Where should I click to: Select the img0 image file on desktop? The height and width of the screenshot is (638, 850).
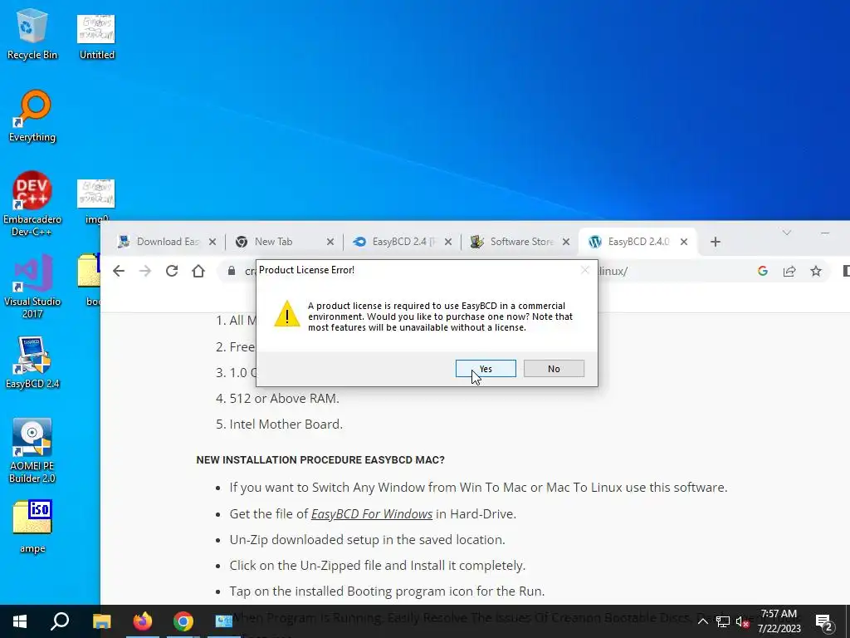pyautogui.click(x=96, y=201)
